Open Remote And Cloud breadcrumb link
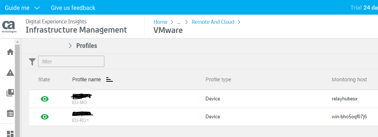This screenshot has height=137, width=378. coord(213,22)
